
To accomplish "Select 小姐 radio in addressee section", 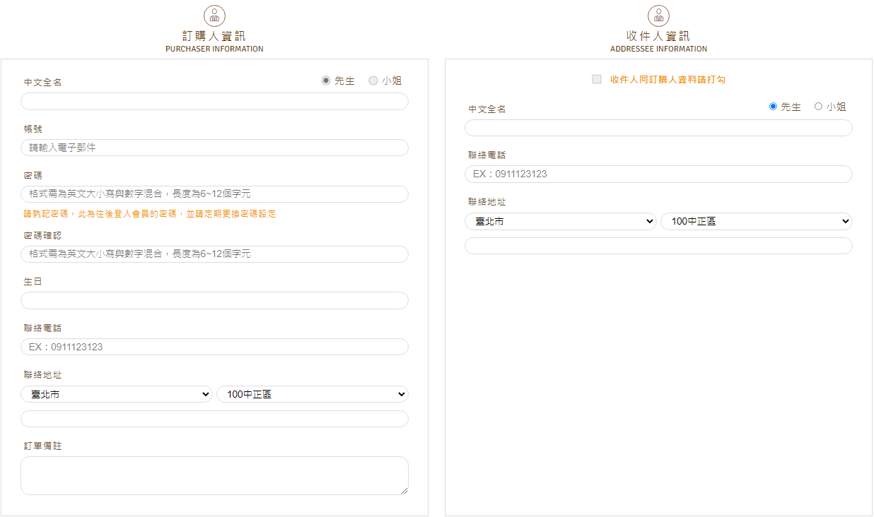I will tap(818, 107).
